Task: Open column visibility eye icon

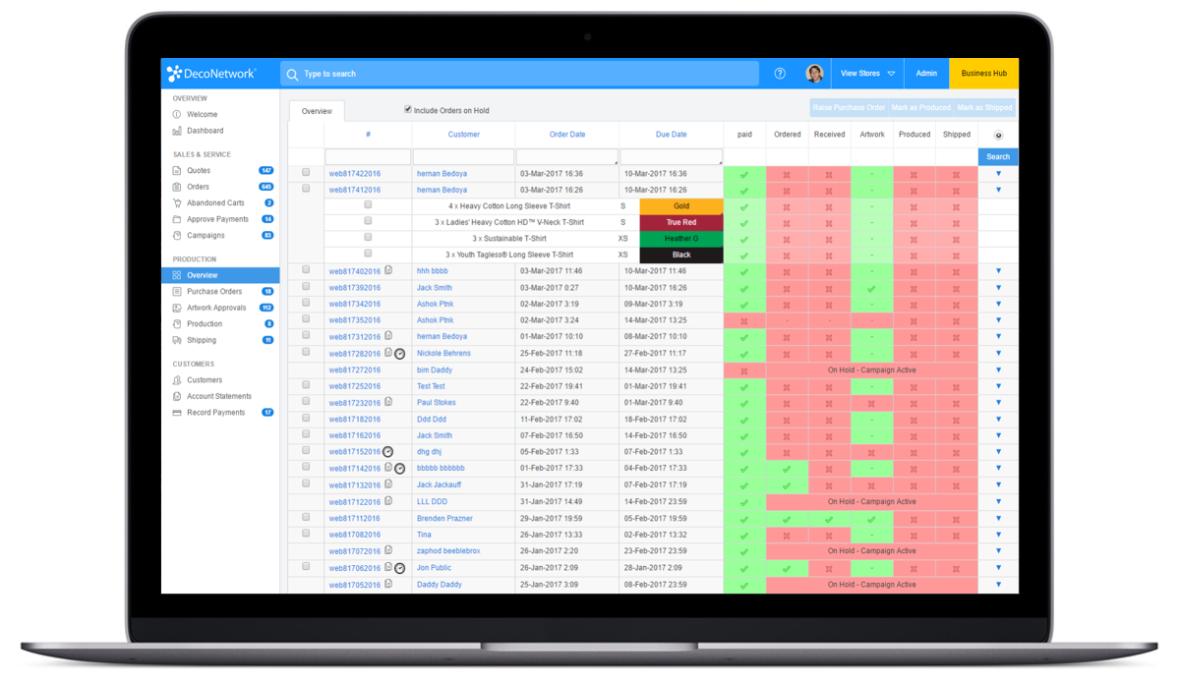Action: [x=998, y=136]
